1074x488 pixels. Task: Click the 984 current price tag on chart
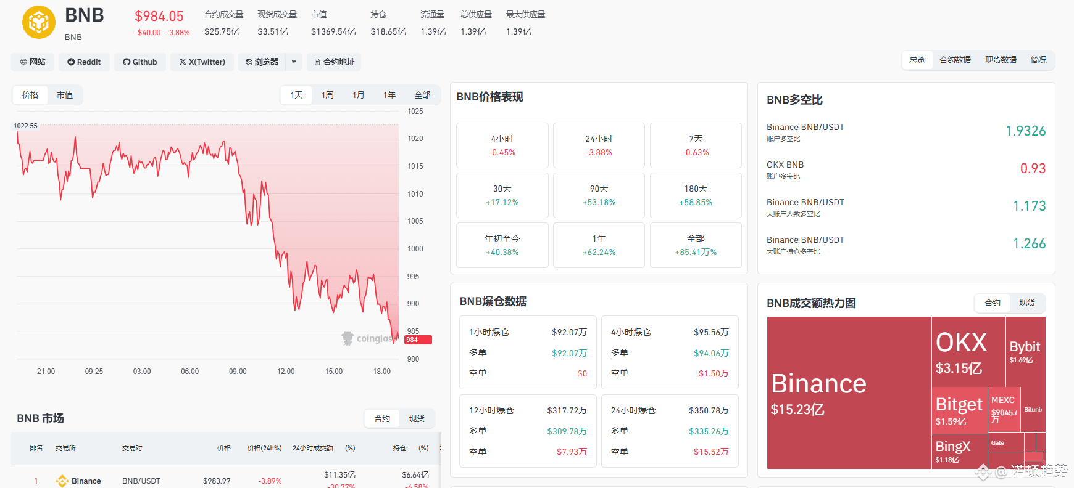tap(418, 340)
